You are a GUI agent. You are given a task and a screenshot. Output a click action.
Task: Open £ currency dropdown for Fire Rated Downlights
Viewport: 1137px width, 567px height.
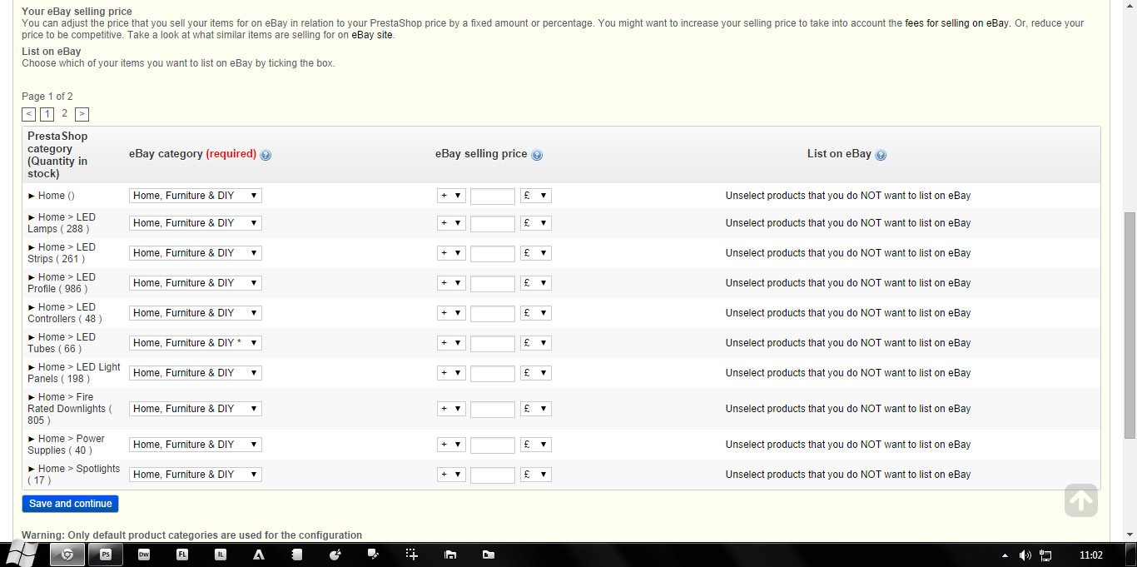(x=536, y=409)
